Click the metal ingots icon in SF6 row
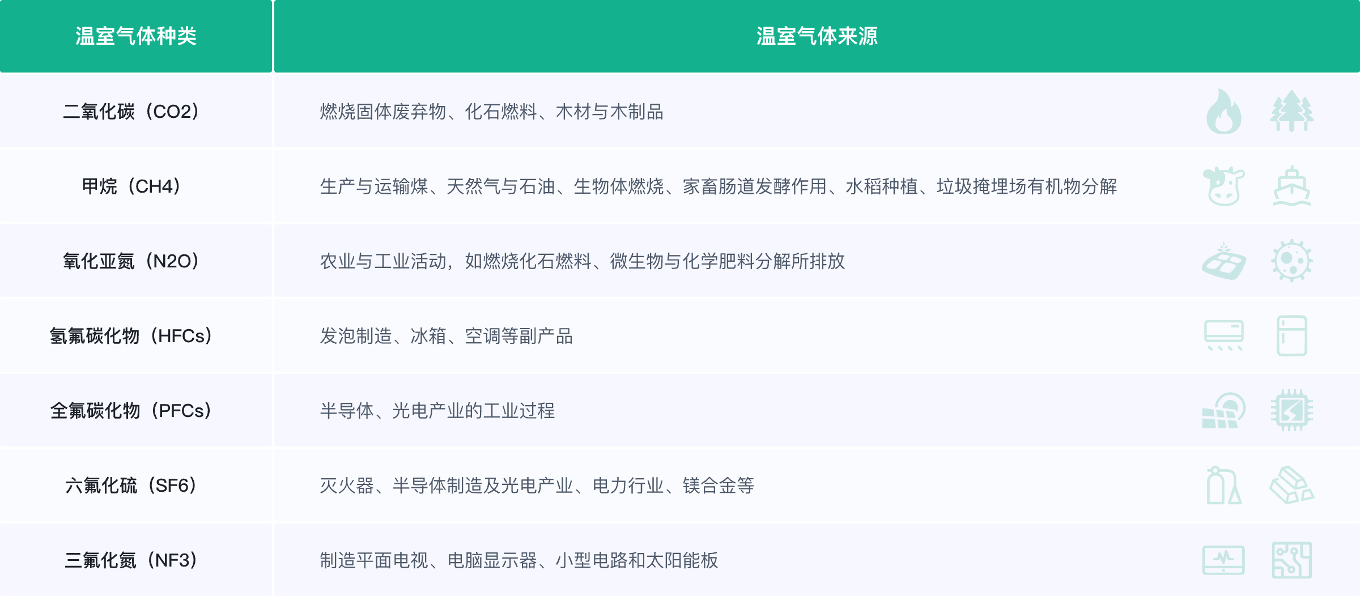The width and height of the screenshot is (1360, 596). [x=1292, y=485]
